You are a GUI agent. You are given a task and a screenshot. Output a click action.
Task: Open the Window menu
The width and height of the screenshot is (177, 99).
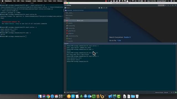tap(60, 1)
